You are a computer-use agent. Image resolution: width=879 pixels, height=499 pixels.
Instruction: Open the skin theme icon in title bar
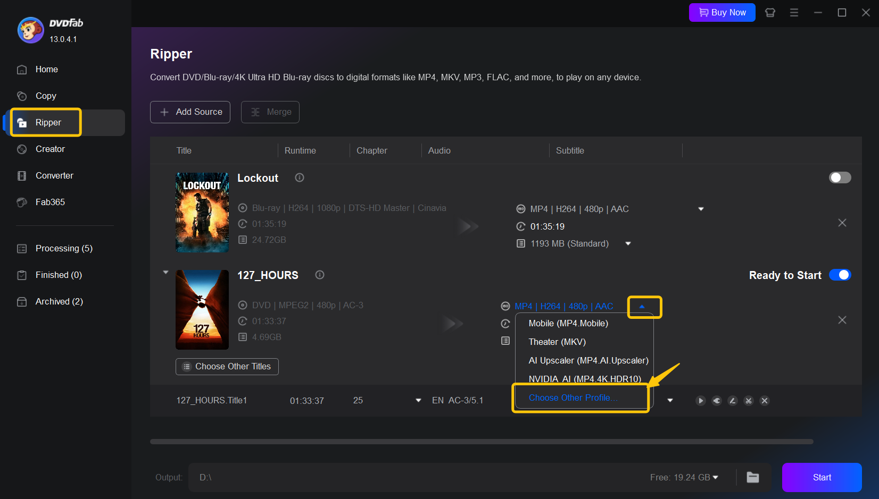tap(770, 12)
